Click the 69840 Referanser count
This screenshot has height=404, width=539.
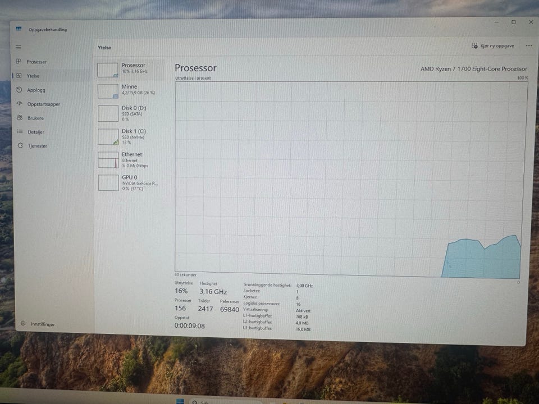(x=229, y=310)
